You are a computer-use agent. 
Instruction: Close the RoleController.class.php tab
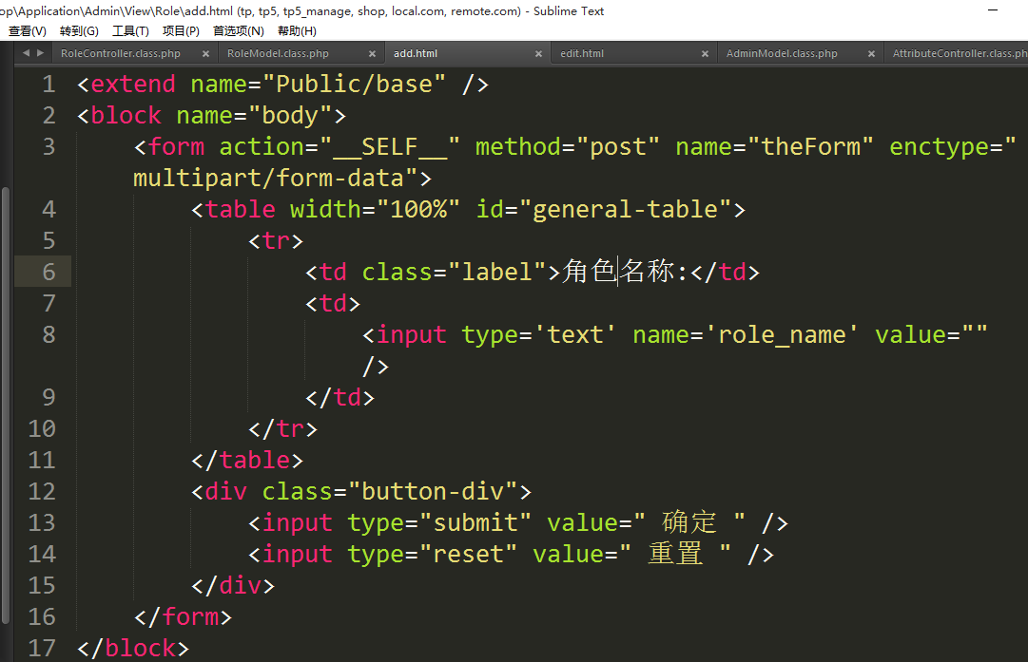click(205, 54)
